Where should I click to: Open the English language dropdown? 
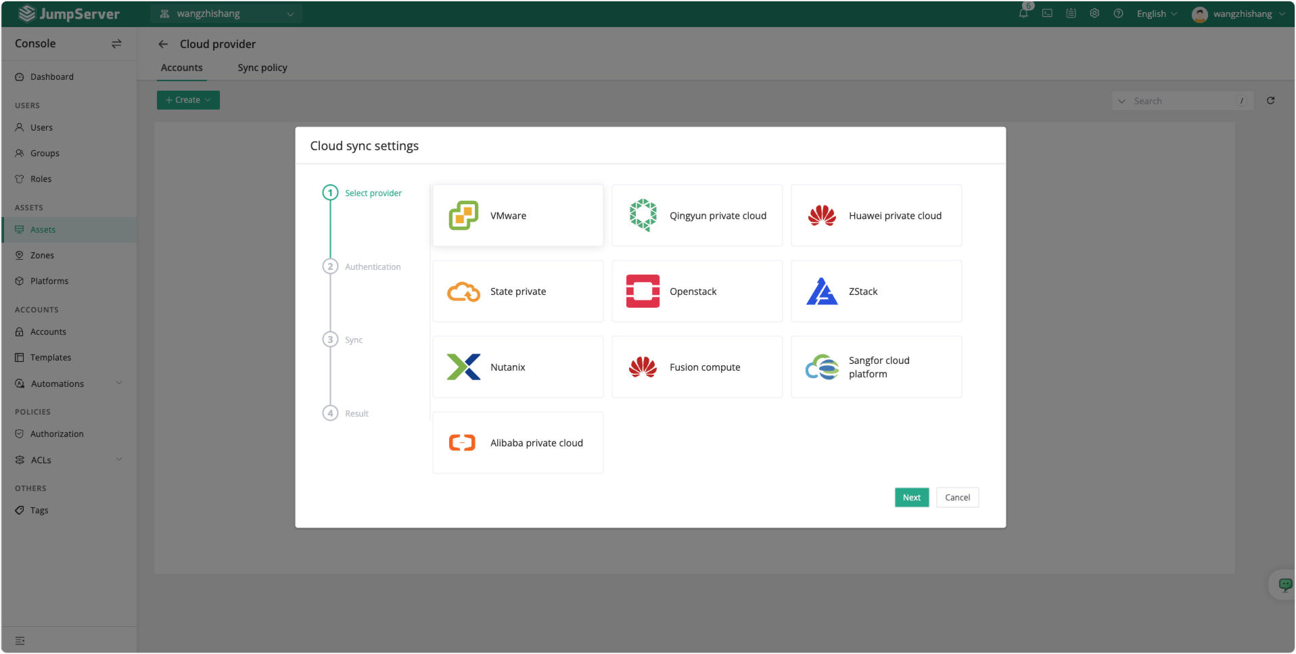coord(1157,14)
